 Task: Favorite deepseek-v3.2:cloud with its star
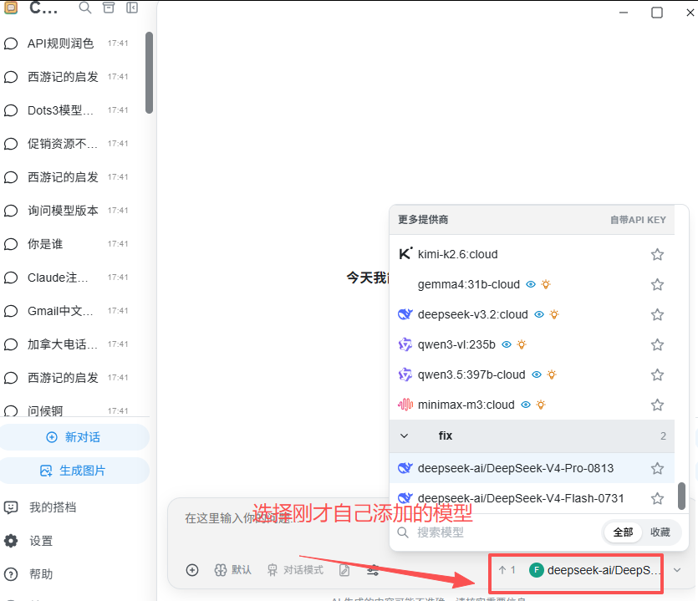[657, 315]
